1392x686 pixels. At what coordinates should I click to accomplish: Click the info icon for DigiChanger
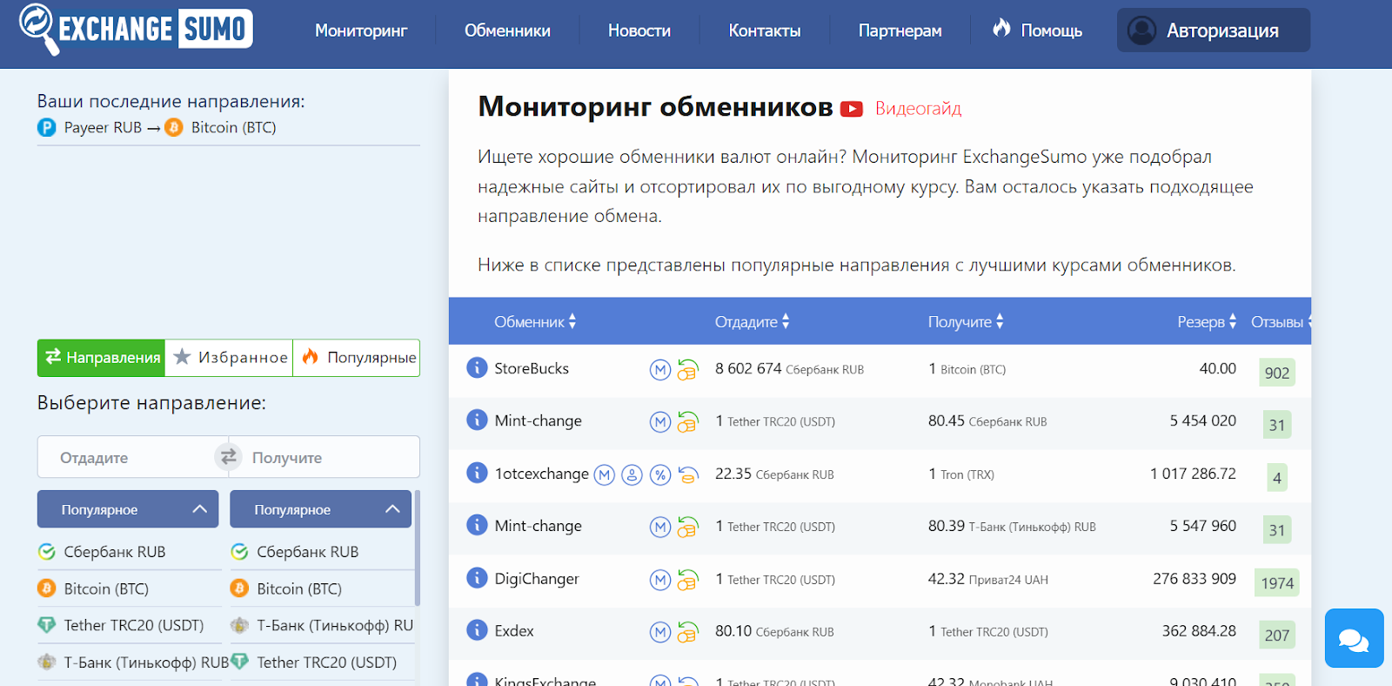tap(477, 578)
